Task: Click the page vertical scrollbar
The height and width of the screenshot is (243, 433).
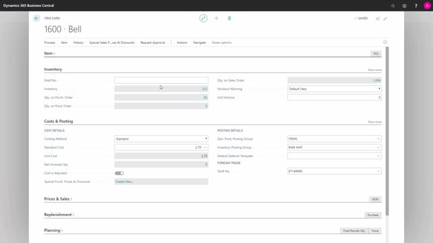Action: pos(387,131)
